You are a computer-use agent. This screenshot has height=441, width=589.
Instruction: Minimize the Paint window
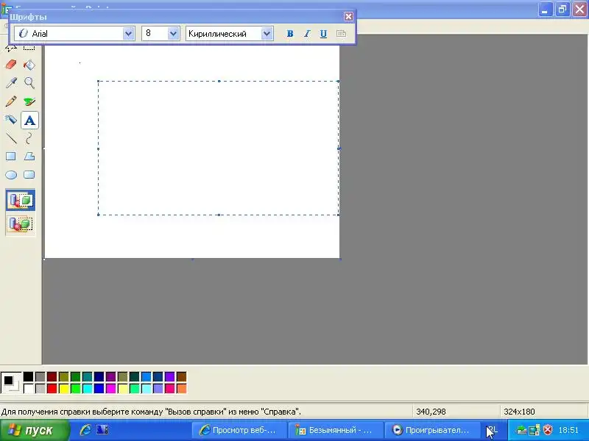[545, 10]
